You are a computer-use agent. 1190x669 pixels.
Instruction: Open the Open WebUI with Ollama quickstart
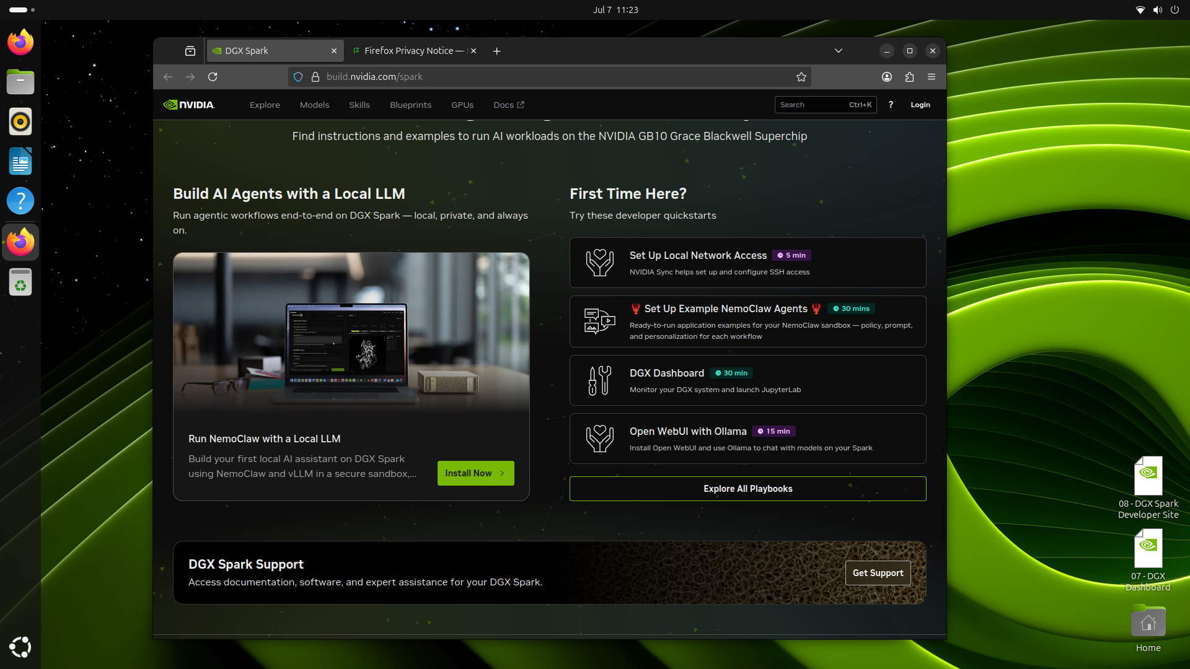(747, 439)
